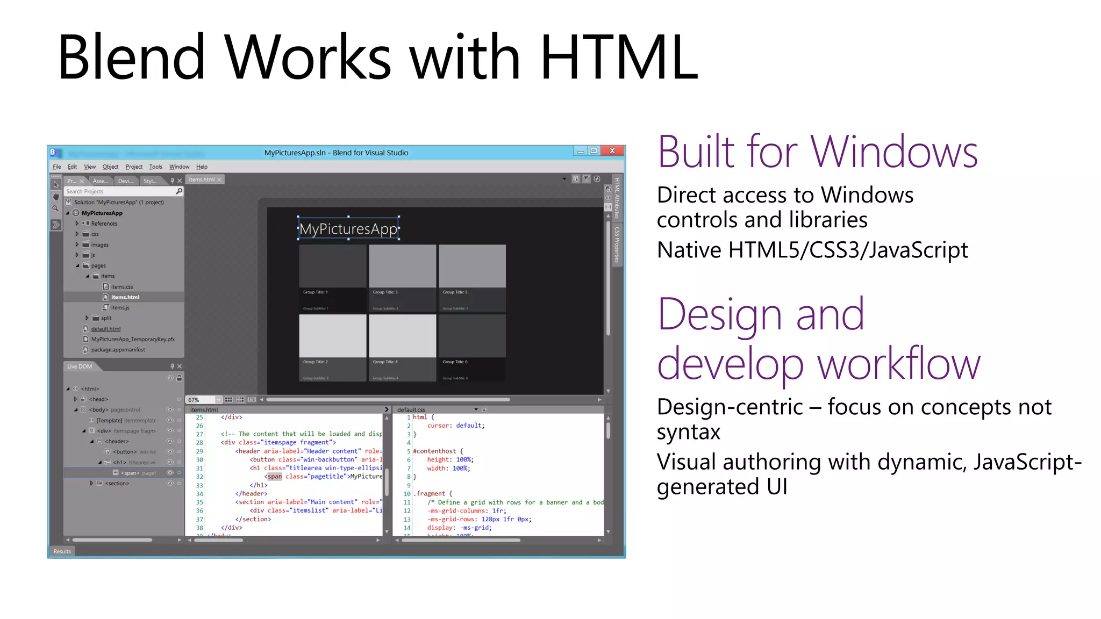Click the split view icon on right strip
This screenshot has height=619, width=1101.
pos(609,189)
